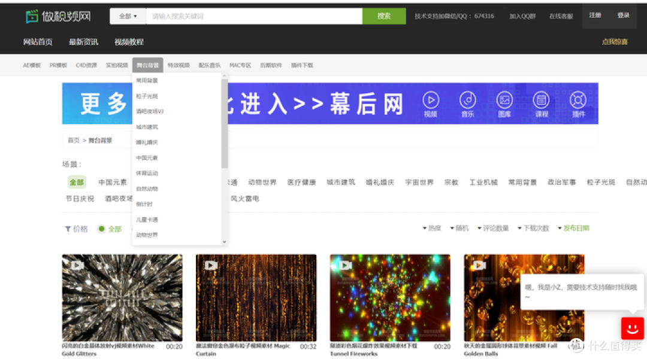Choose 倒计时 from the dropdown menu
The height and width of the screenshot is (359, 647).
click(144, 204)
